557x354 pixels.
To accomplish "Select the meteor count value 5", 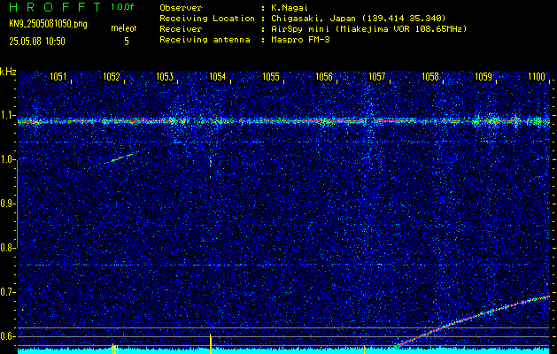I will point(127,42).
